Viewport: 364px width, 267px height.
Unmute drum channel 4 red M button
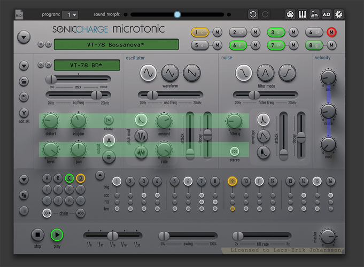[x=331, y=32]
